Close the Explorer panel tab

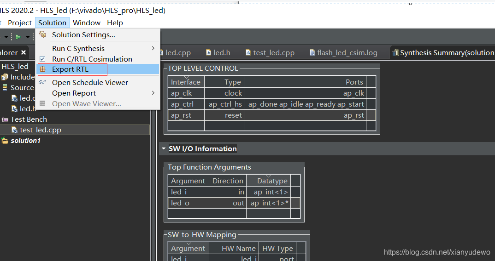(x=24, y=52)
